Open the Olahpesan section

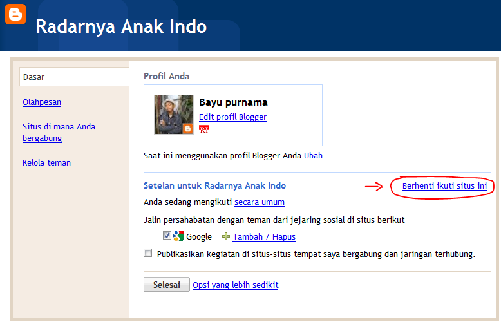[x=42, y=102]
